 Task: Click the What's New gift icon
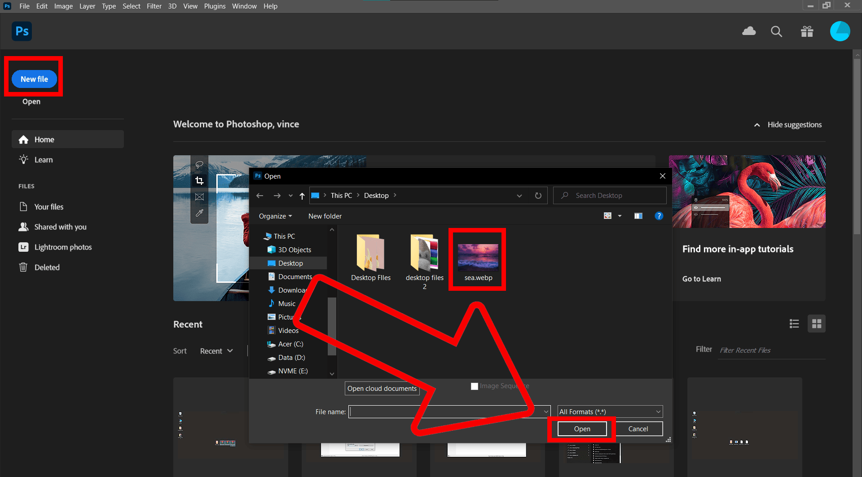(807, 31)
